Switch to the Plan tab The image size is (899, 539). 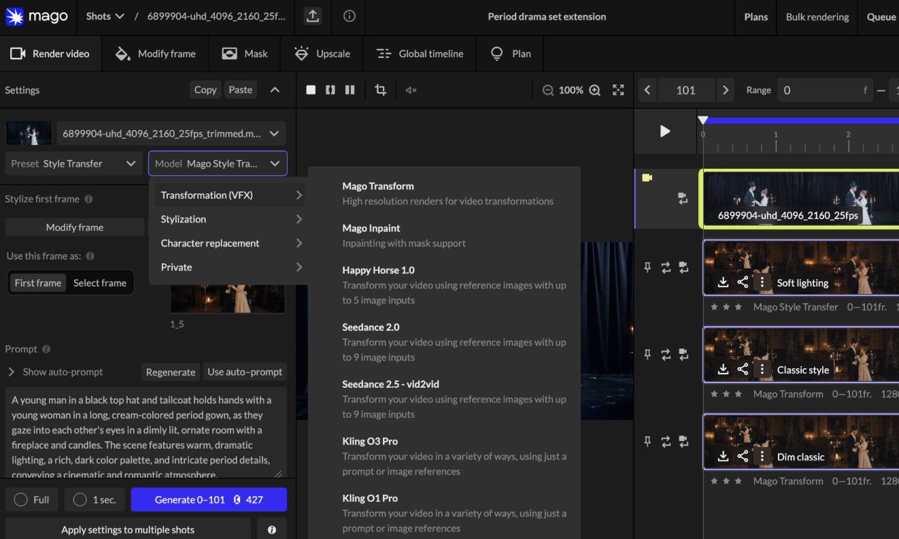coord(511,54)
